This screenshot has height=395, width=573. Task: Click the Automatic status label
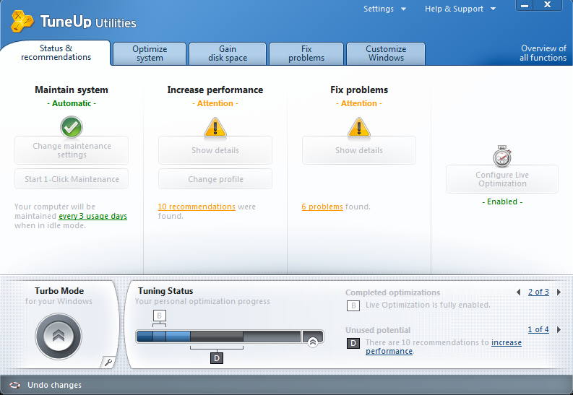[72, 103]
